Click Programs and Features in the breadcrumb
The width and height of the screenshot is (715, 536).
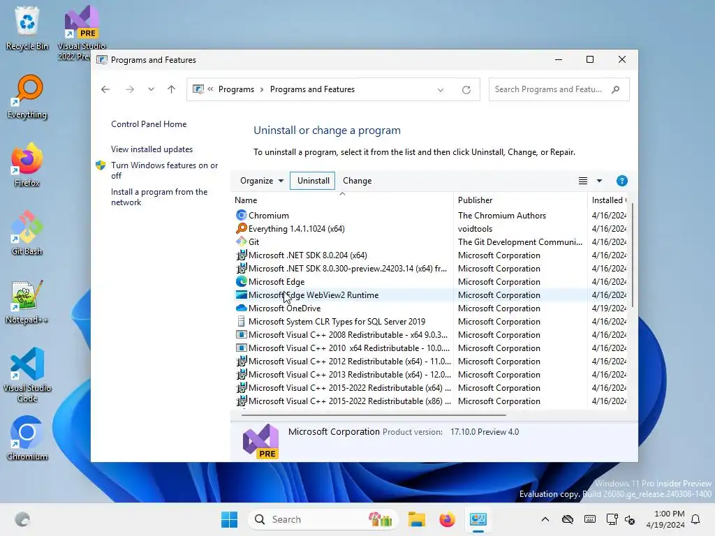click(312, 89)
